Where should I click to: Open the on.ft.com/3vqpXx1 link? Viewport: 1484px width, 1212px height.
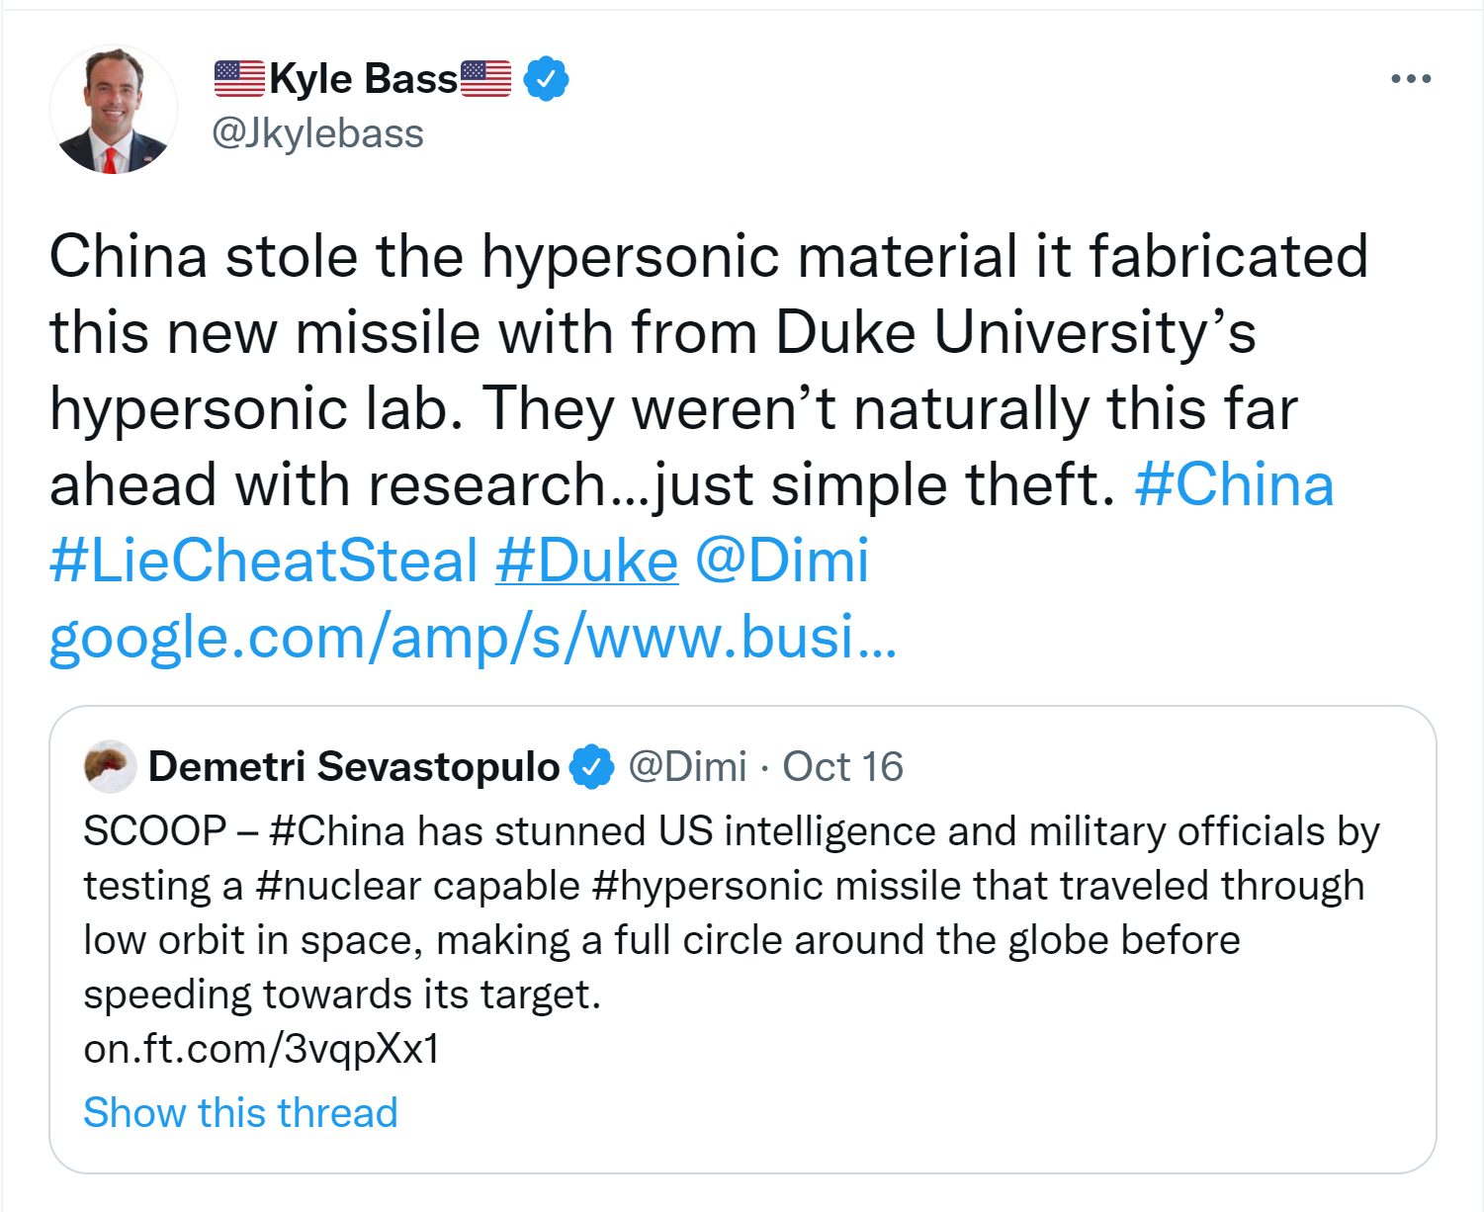click(262, 1049)
